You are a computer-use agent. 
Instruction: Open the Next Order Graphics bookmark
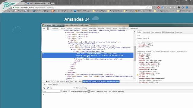pos(60,11)
